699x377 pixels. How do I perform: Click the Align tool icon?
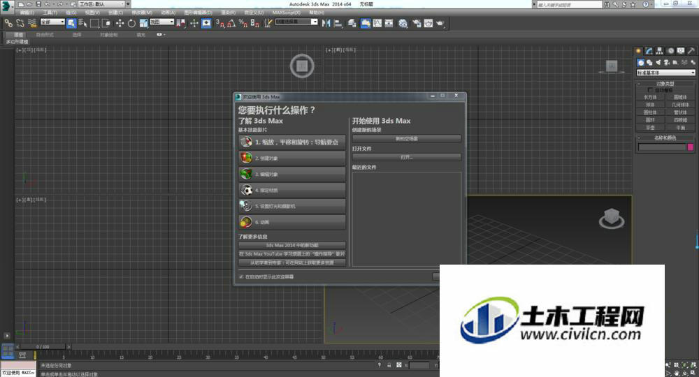[x=338, y=23]
